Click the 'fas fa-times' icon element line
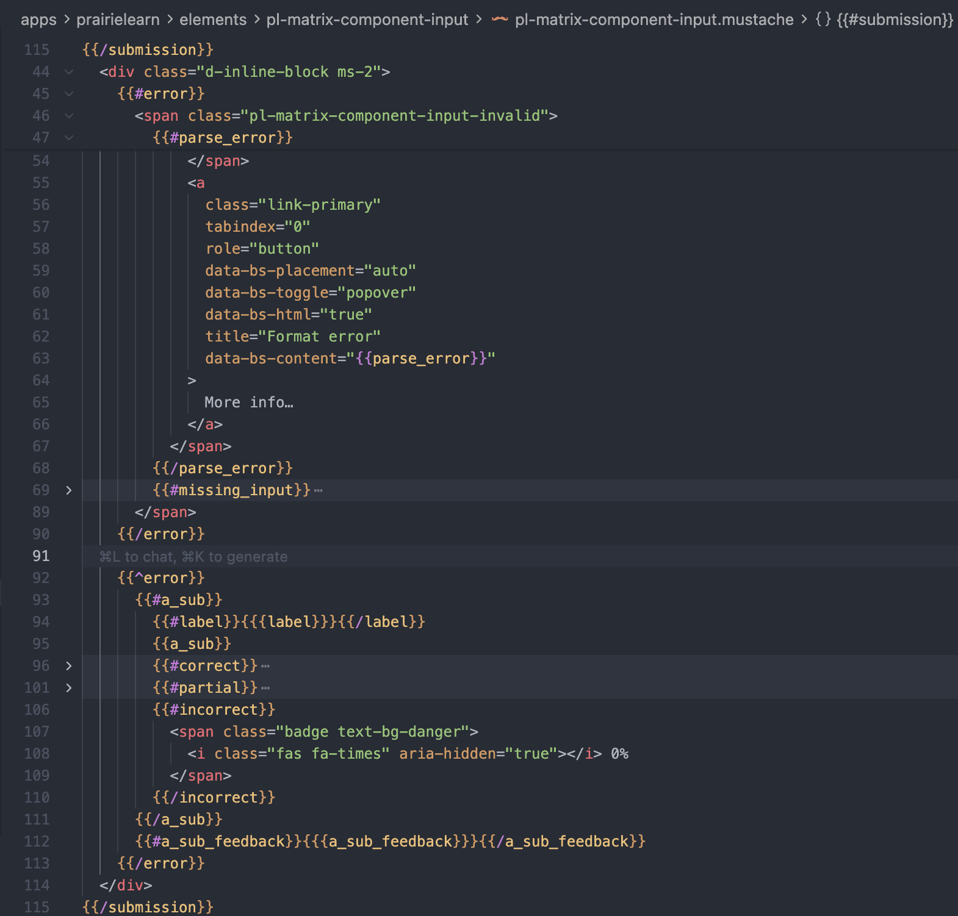The height and width of the screenshot is (916, 958). tap(408, 754)
